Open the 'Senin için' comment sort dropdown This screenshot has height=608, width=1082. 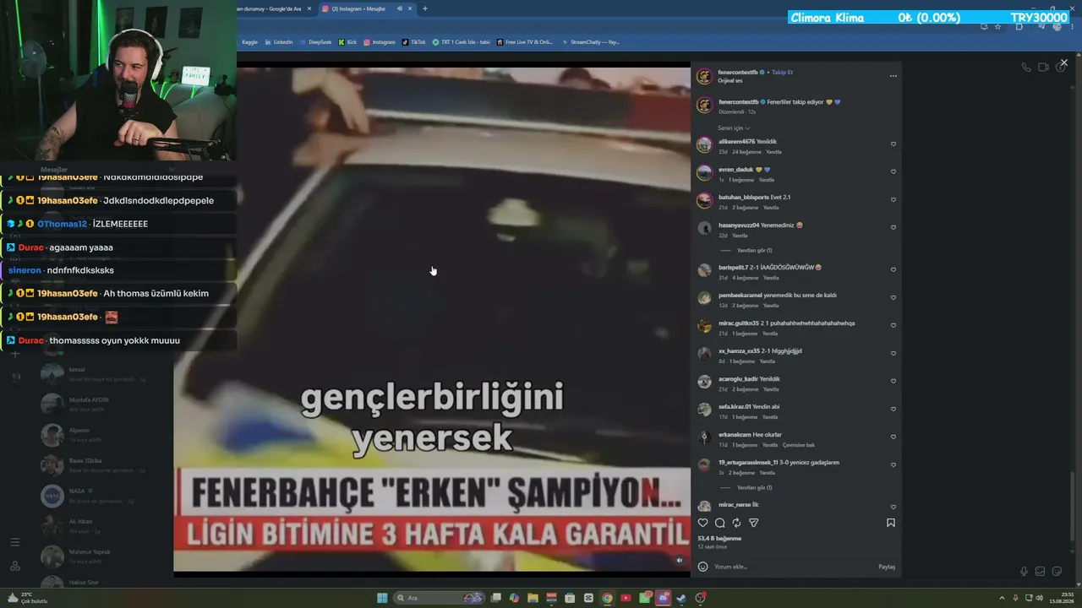[734, 128]
